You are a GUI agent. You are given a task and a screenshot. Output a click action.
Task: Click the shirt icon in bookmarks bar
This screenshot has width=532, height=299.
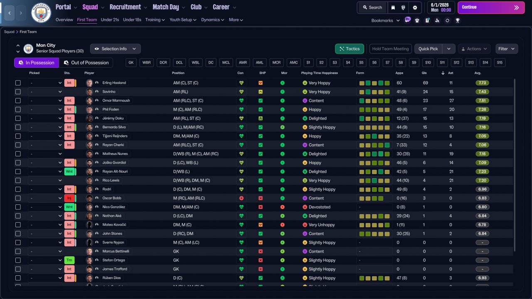(x=417, y=20)
